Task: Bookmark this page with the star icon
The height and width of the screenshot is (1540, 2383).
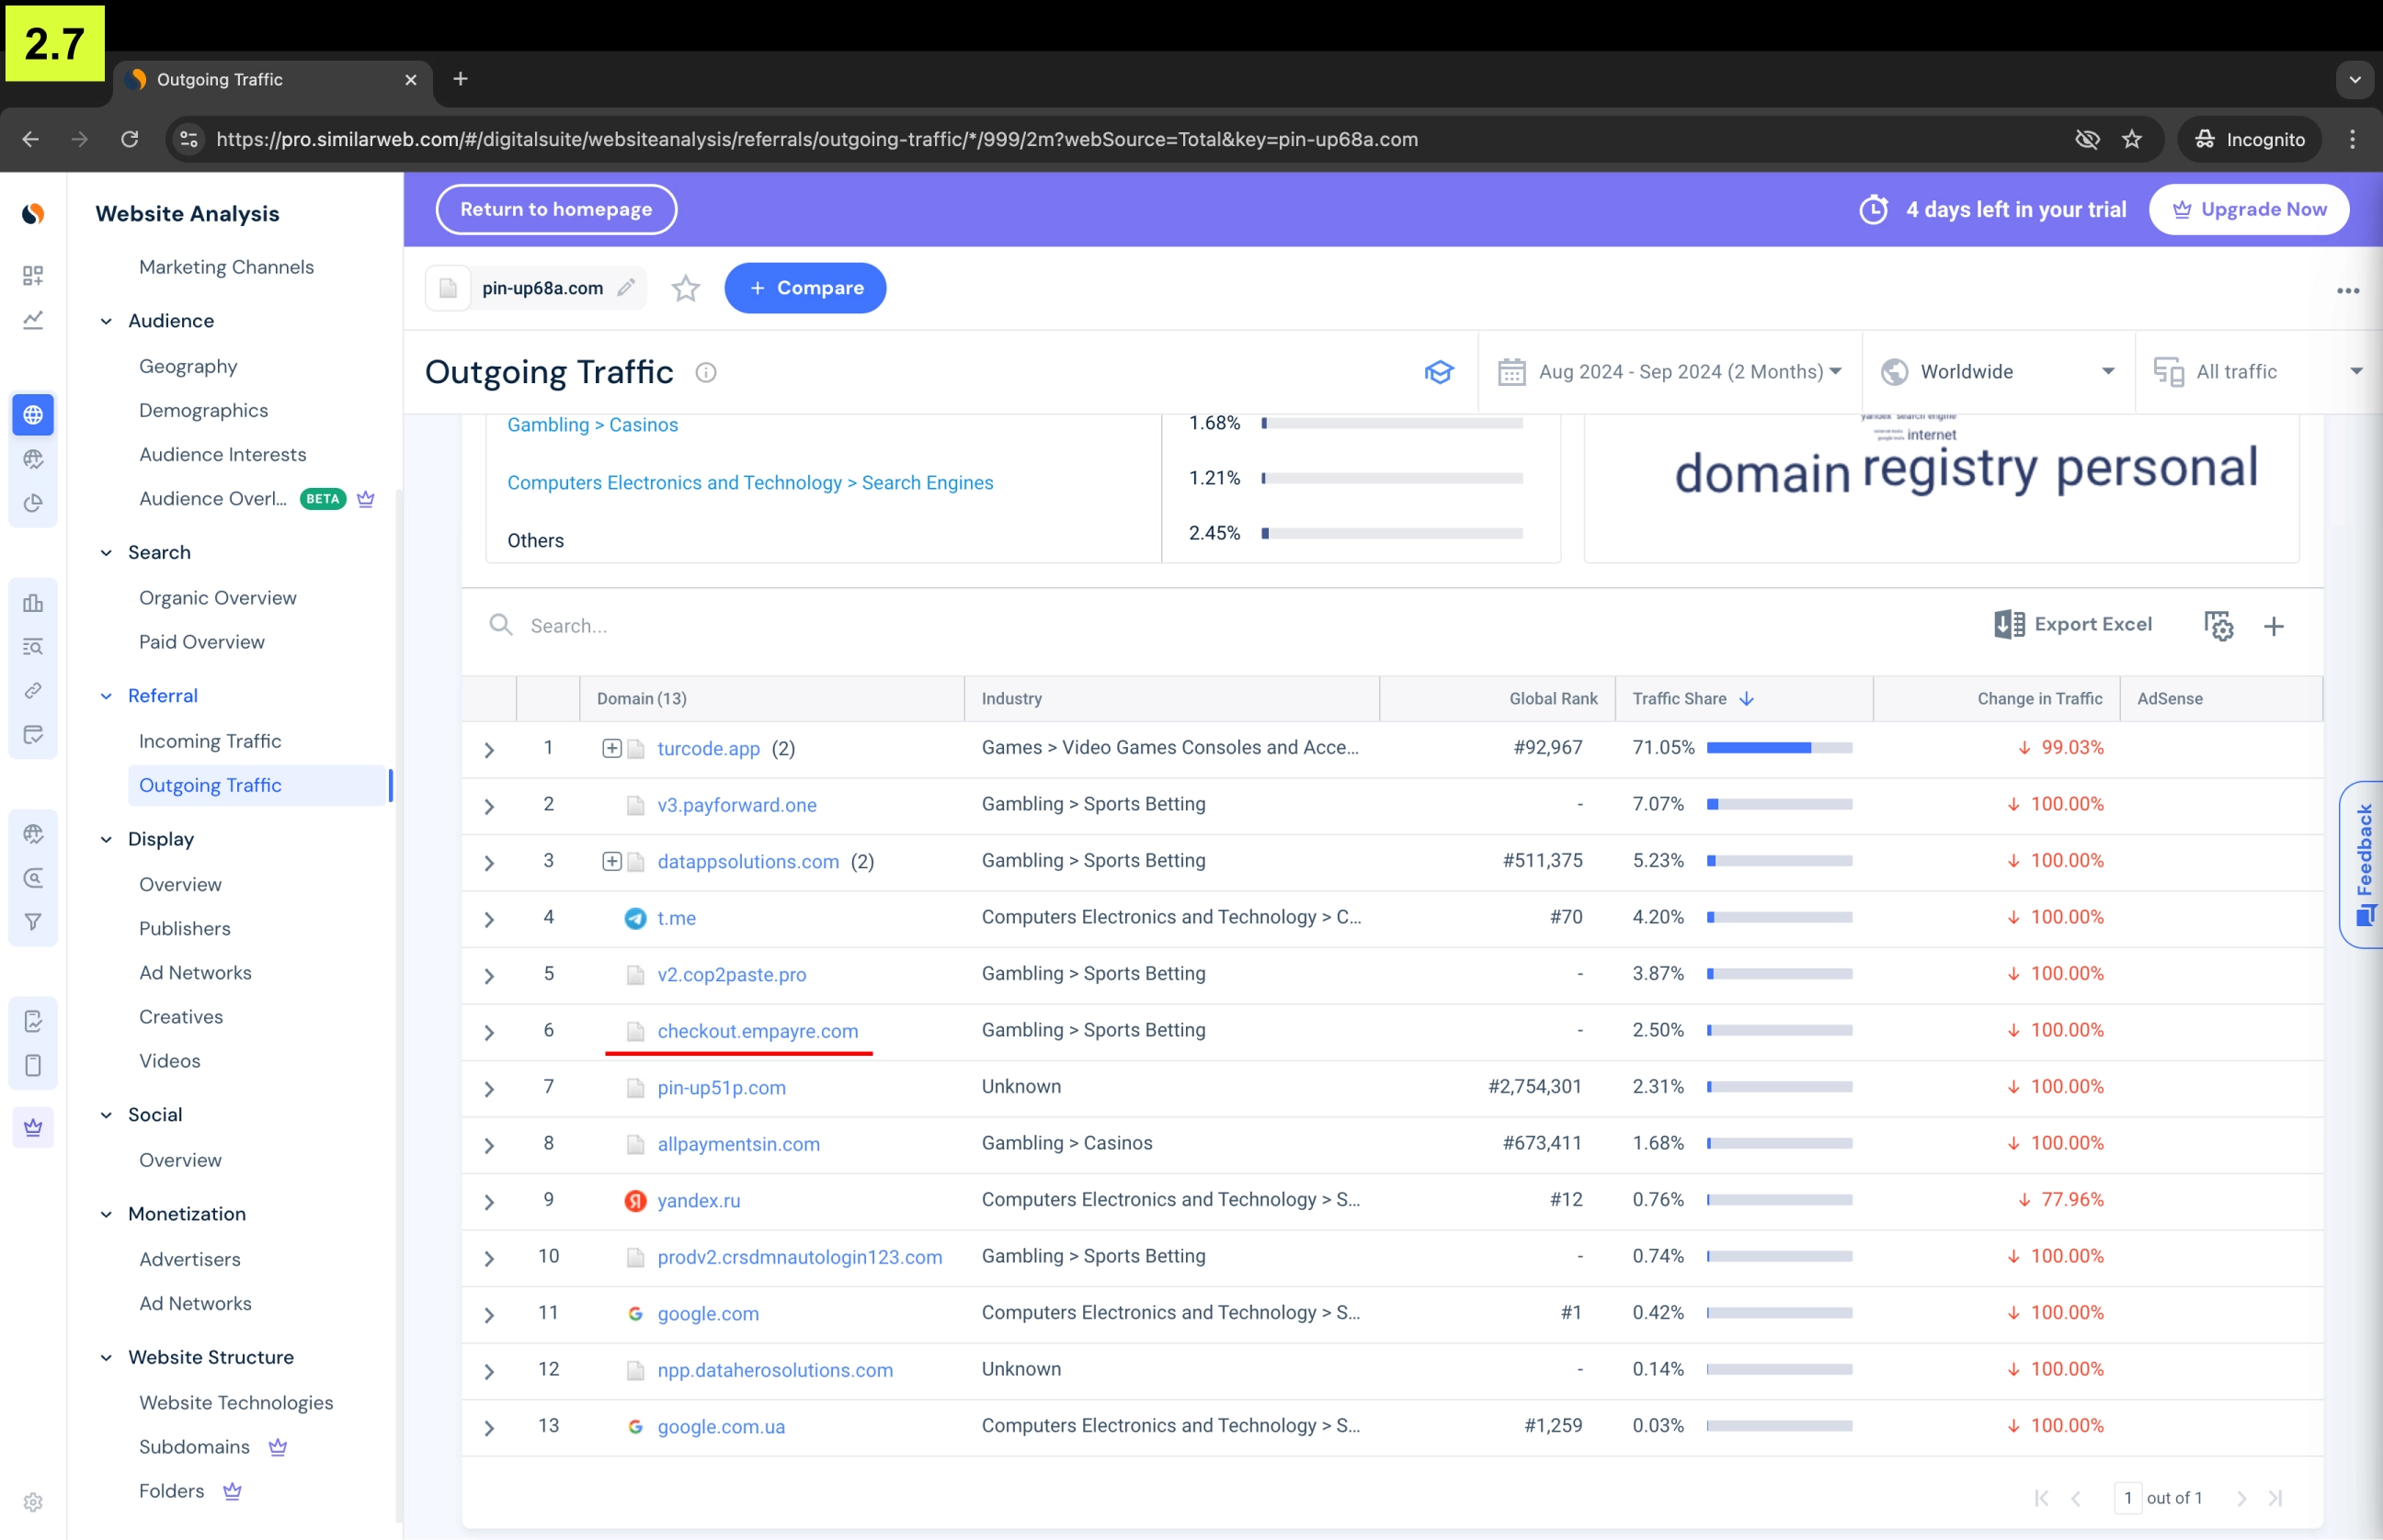Action: (x=2132, y=139)
